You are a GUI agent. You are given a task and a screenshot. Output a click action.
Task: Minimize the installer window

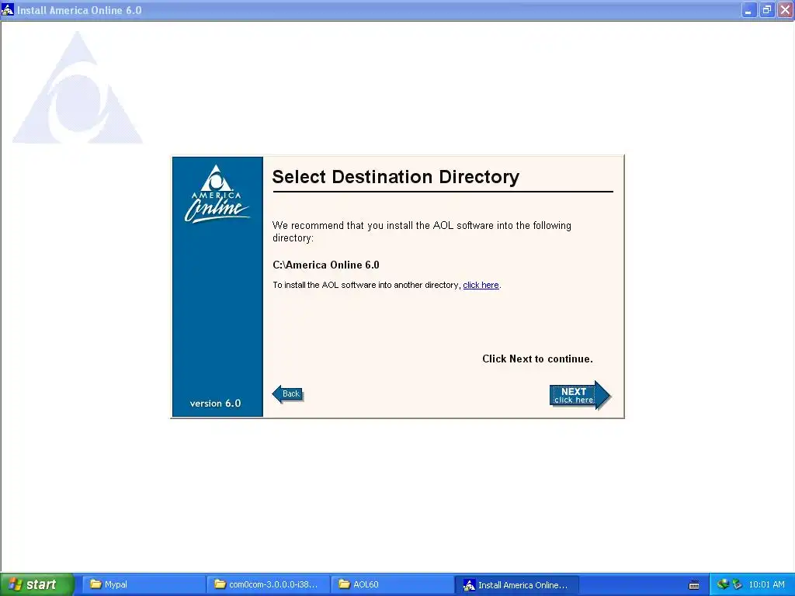tap(748, 10)
